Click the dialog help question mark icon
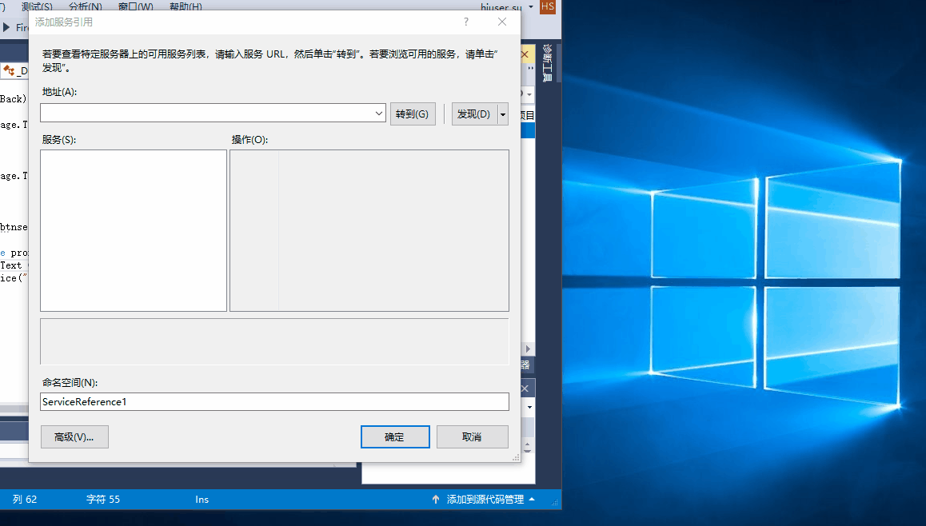Image resolution: width=926 pixels, height=526 pixels. point(466,22)
